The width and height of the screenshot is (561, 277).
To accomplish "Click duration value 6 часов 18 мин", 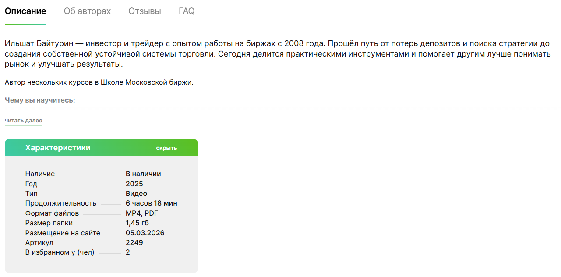I will [151, 203].
